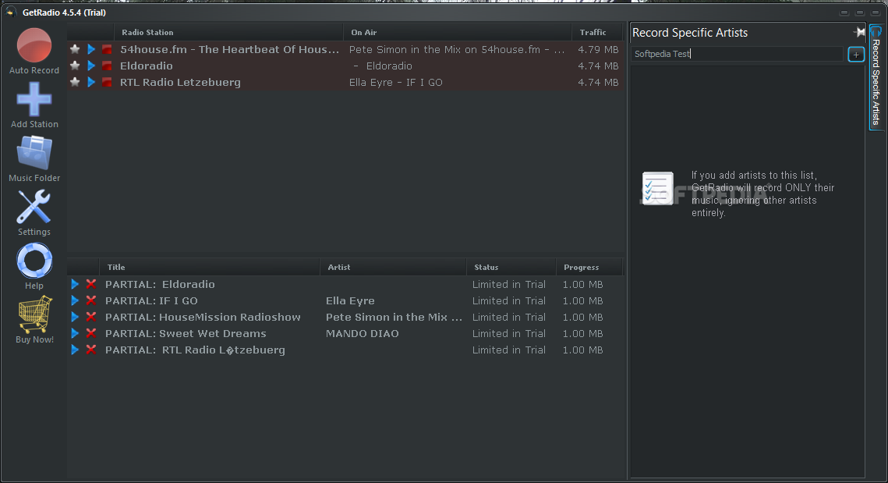Play the Eldoradio station
888x483 pixels.
[91, 66]
